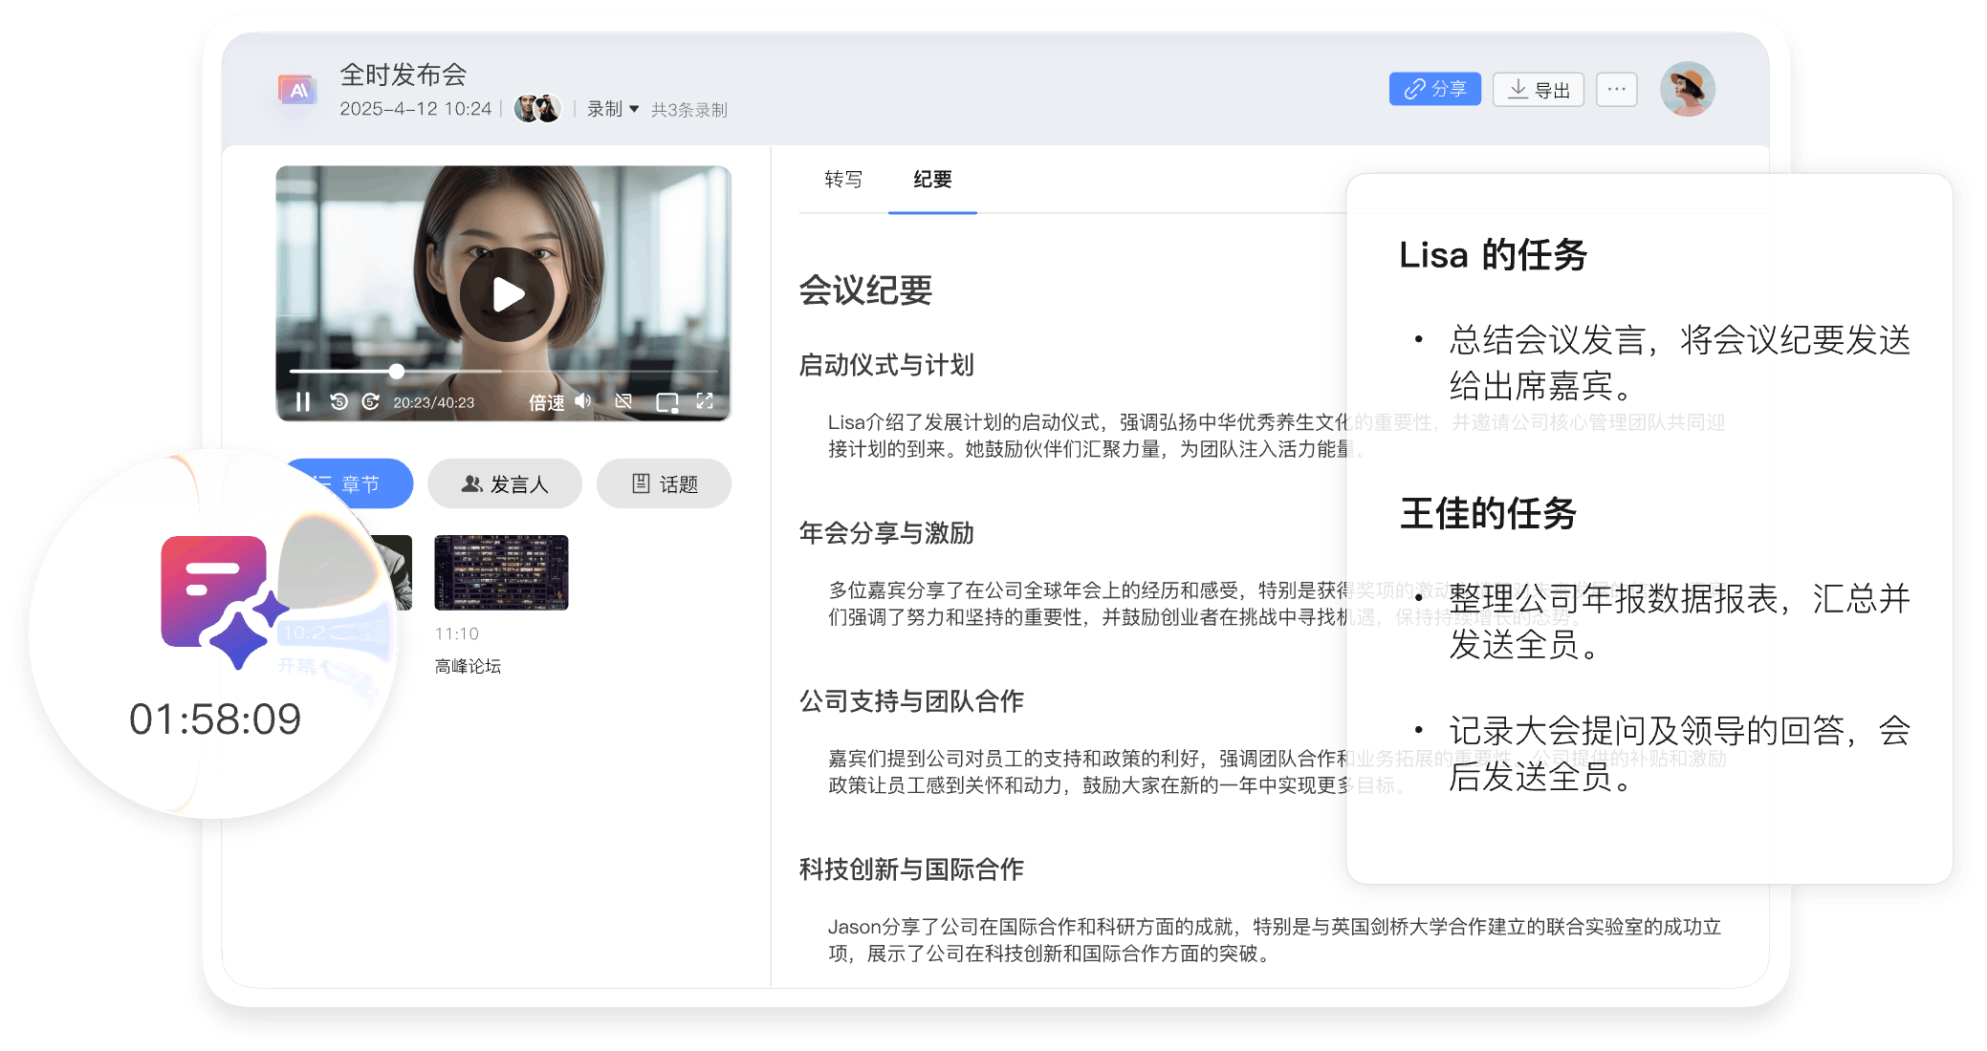Viewport: 1987px width, 1051px height.
Task: Click the 分享 share button
Action: click(1434, 90)
